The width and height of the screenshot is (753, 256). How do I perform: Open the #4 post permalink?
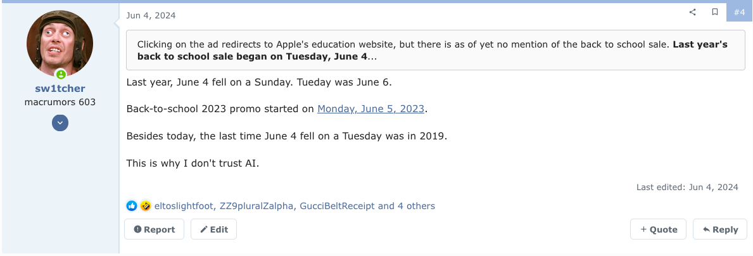click(x=739, y=12)
